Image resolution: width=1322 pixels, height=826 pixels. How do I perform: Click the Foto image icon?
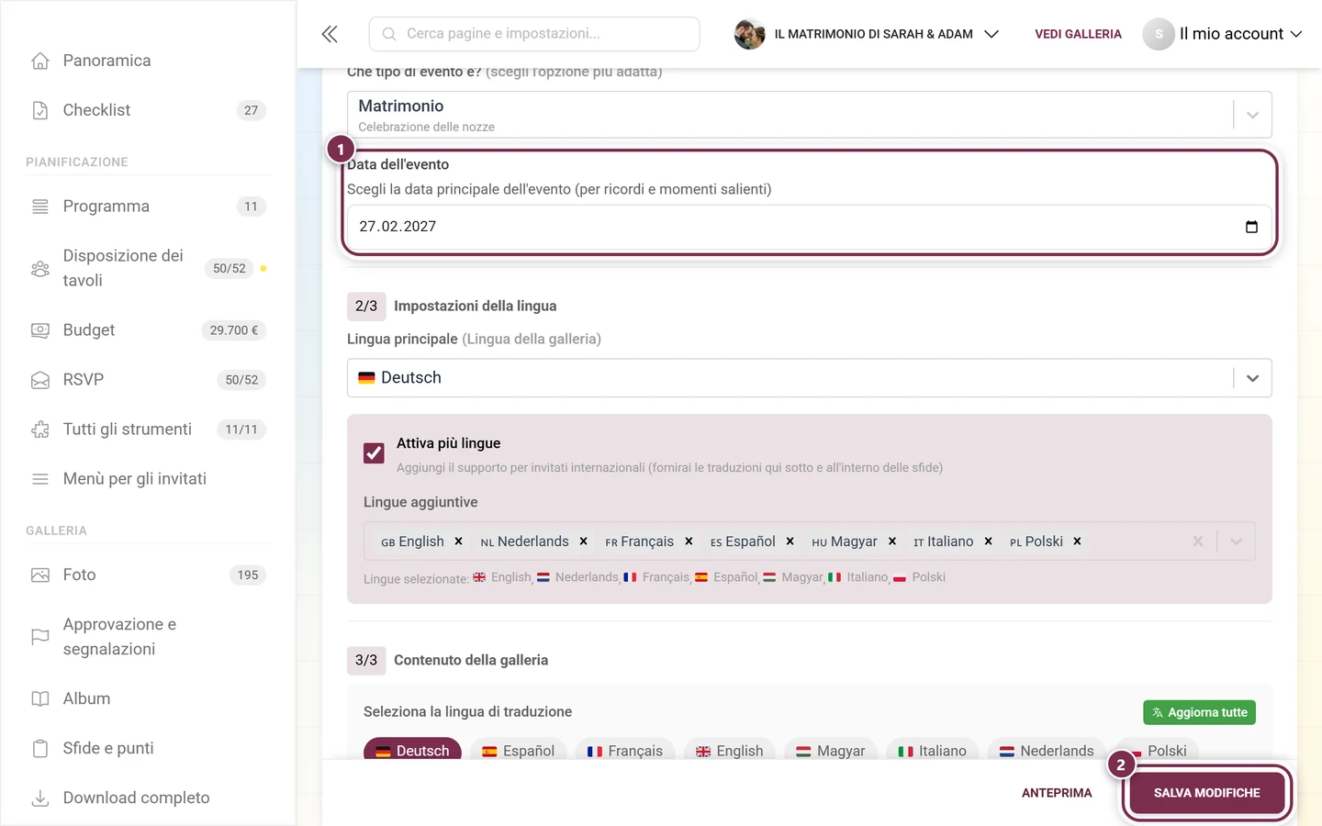pos(40,575)
